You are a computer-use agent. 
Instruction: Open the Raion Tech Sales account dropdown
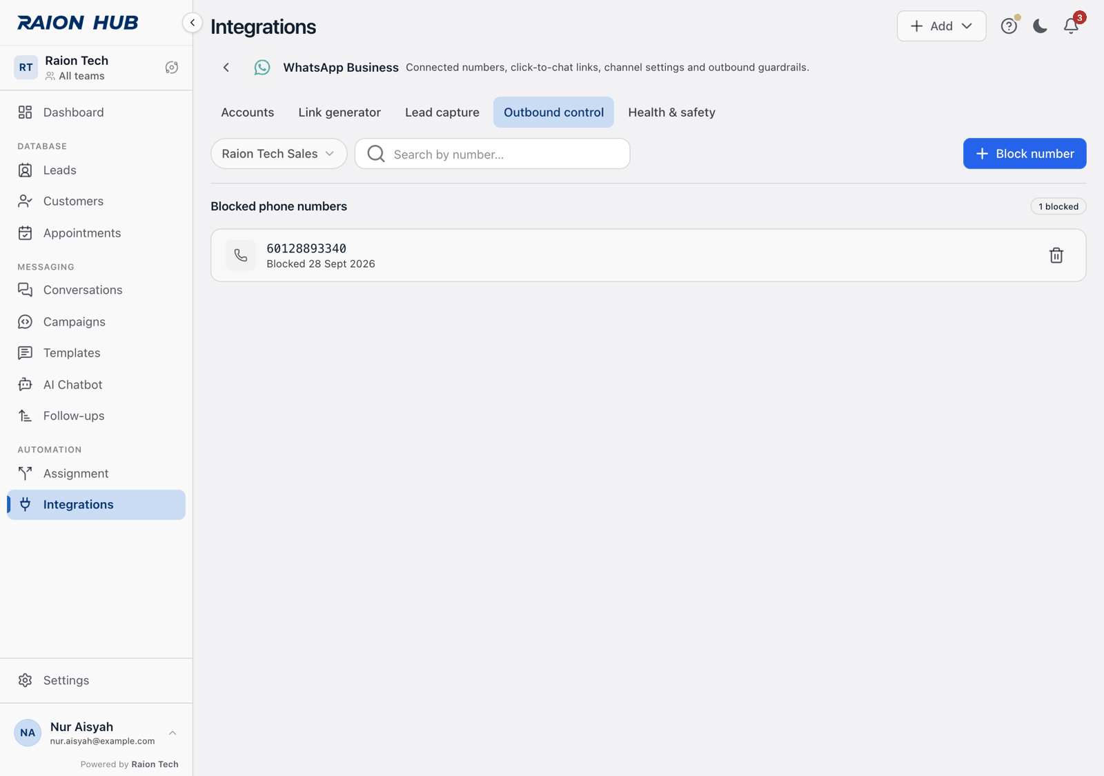[279, 154]
